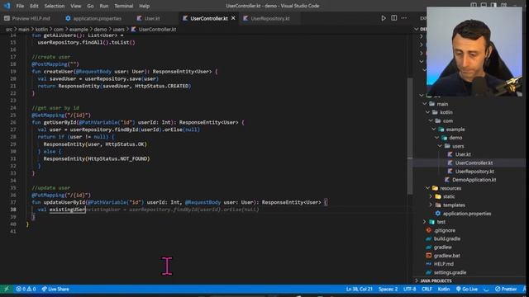Screen dimensions: 529x297
Task: Expand the static folder
Action: [x=431, y=196]
